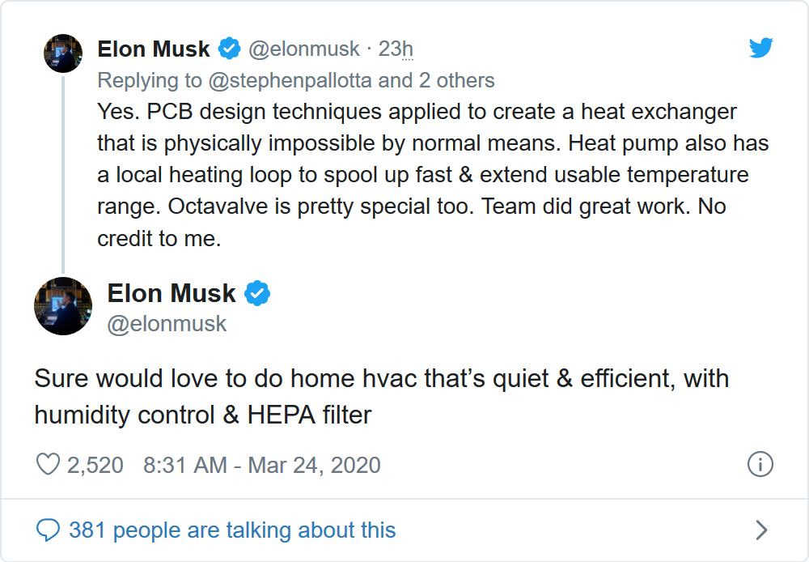Image resolution: width=809 pixels, height=562 pixels.
Task: Click the @elonmusk handle below the main name
Action: point(167,324)
